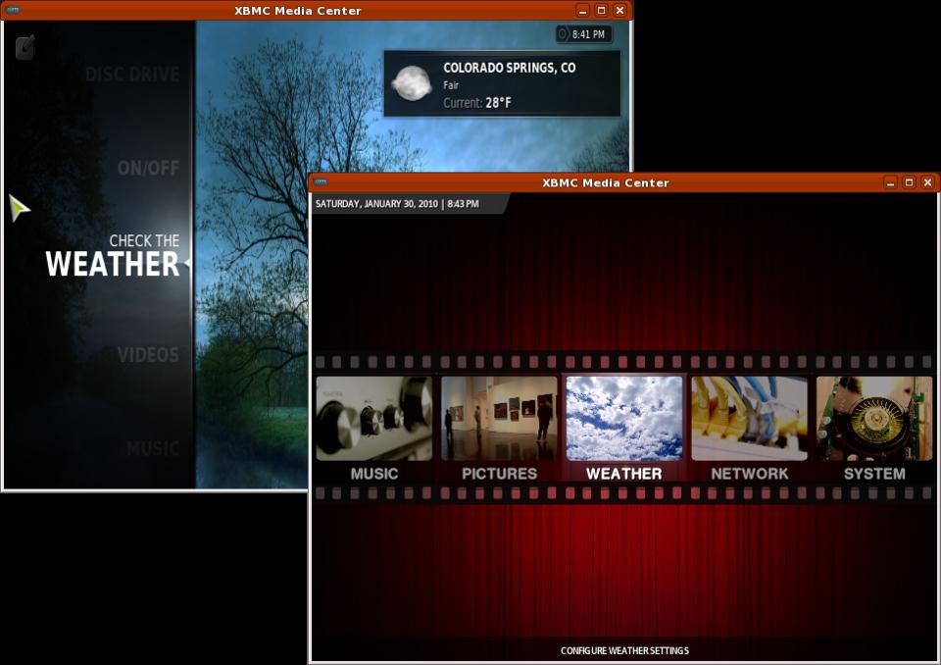Choose ON/OFF in the vertical menu
Viewport: 941px width, 665px height.
[148, 169]
